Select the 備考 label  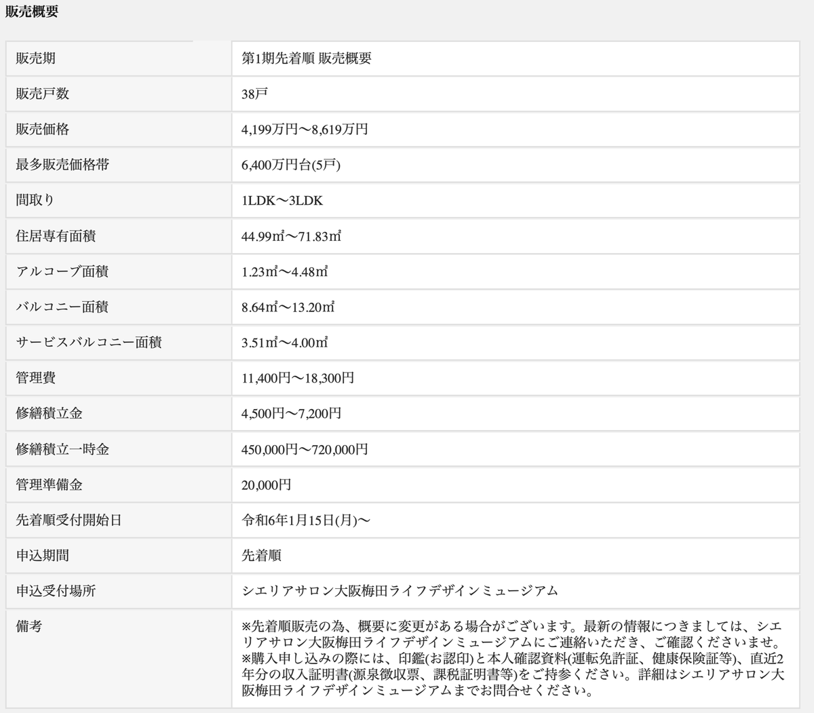(x=28, y=626)
